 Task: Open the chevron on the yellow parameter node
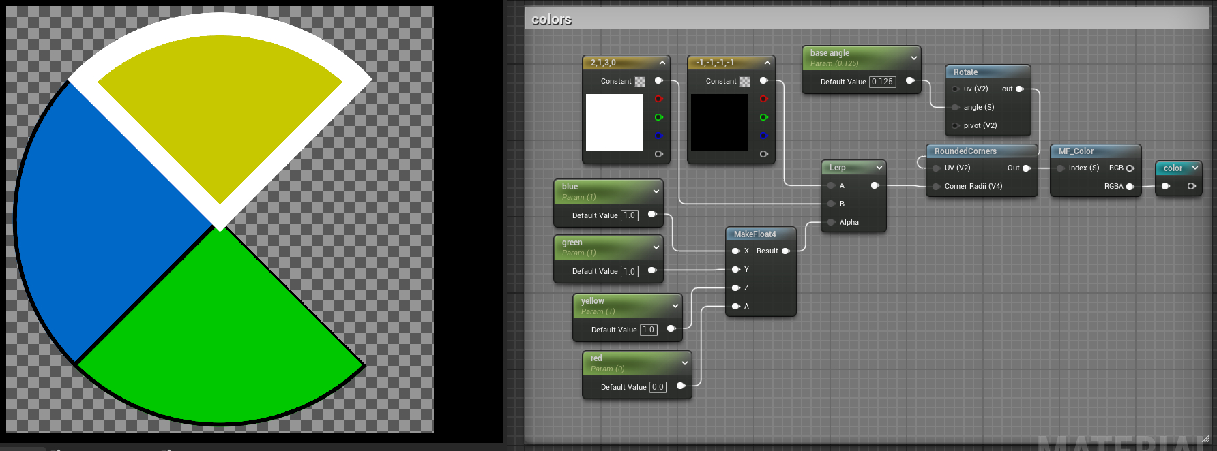[x=675, y=306]
